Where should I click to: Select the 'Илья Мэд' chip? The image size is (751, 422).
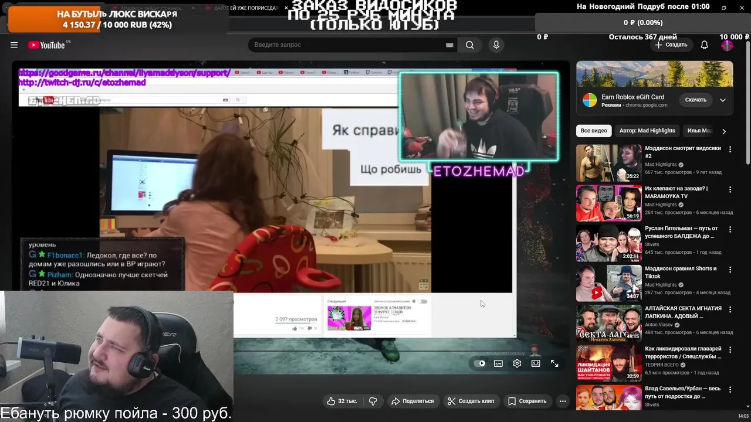pos(699,131)
